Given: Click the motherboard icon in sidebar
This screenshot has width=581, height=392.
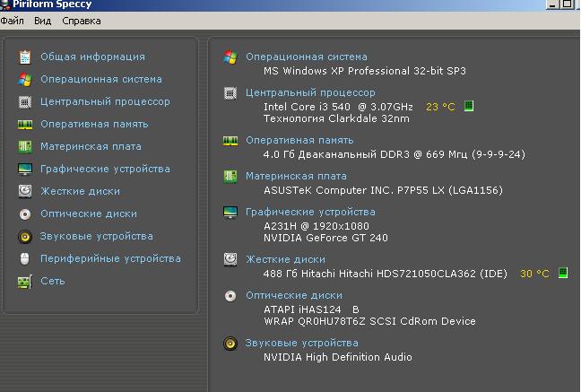Looking at the screenshot, I should (24, 147).
